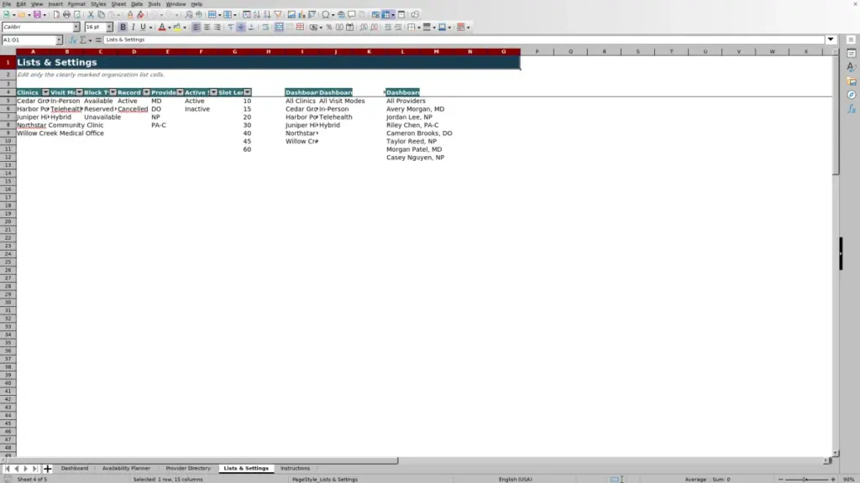Open the font name dropdown for Calibri
This screenshot has height=483, width=860.
point(76,27)
